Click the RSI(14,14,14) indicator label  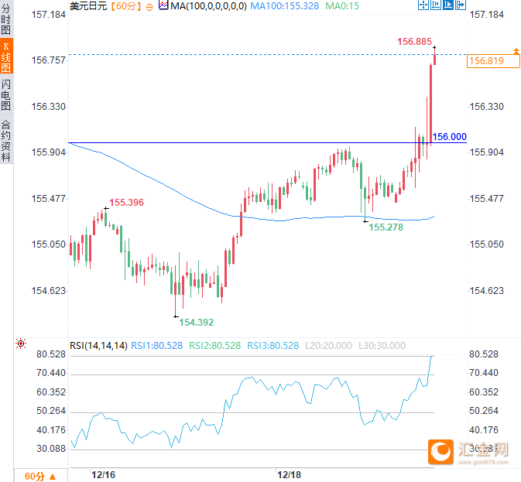[x=98, y=345]
